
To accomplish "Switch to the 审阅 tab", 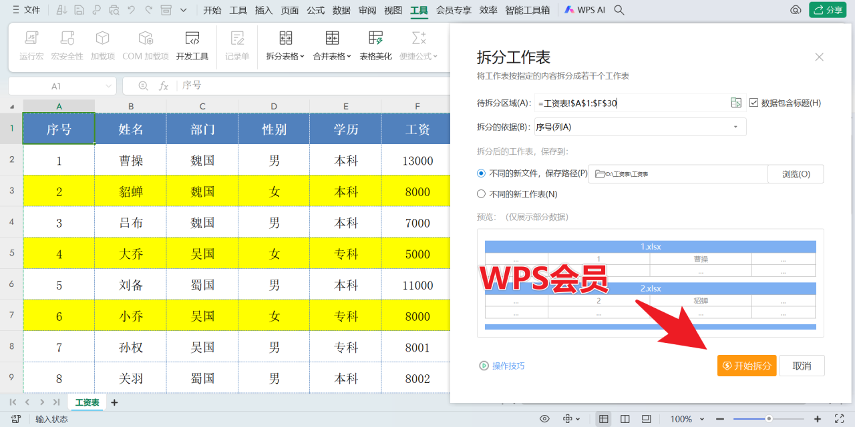I will click(367, 10).
